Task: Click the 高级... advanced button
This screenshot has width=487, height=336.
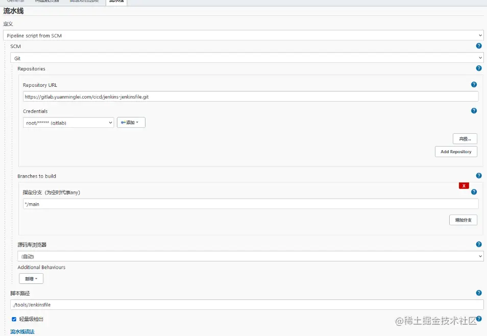Action: 465,139
